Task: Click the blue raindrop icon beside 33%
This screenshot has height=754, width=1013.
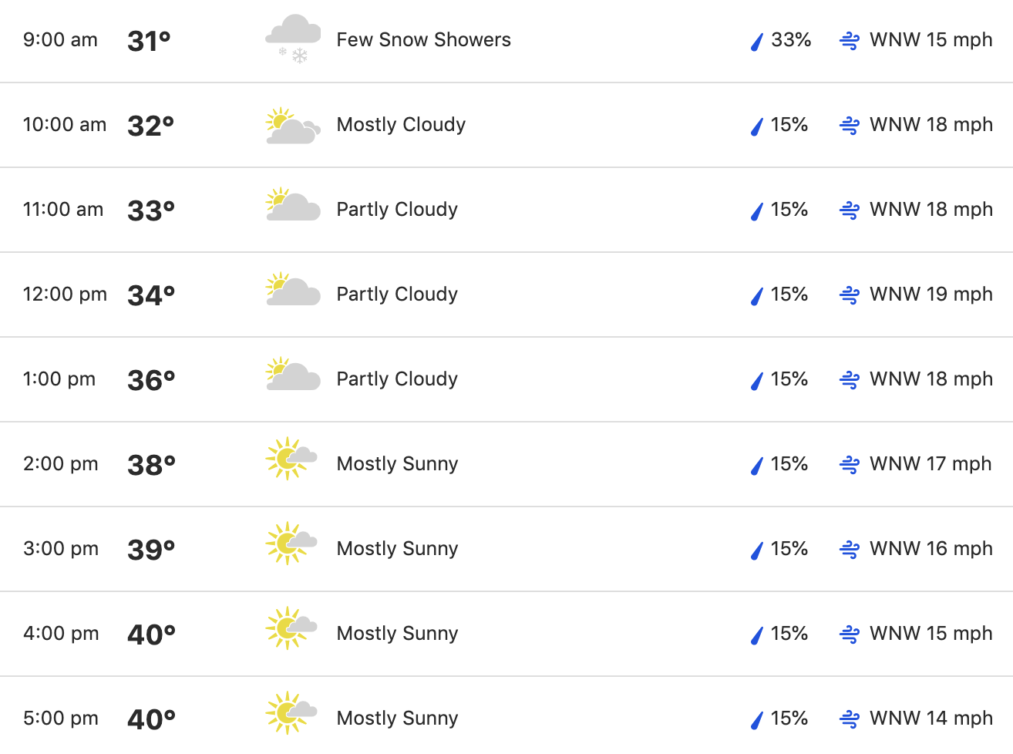Action: (757, 41)
